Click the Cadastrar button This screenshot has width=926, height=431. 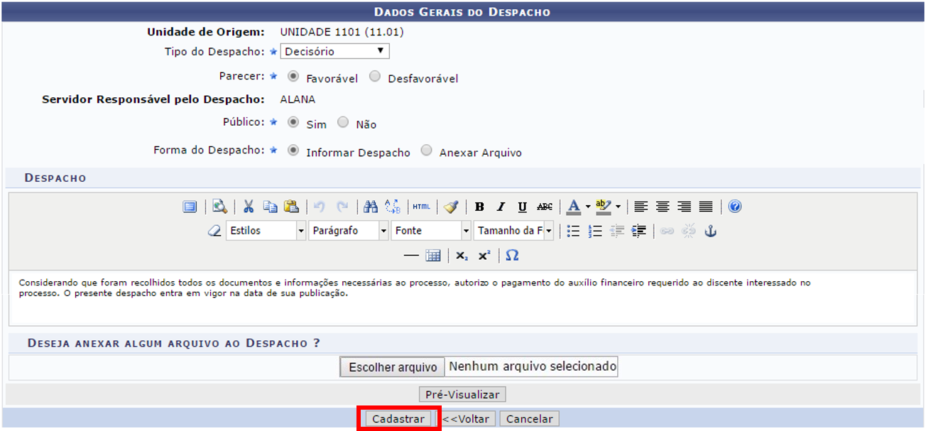(x=398, y=419)
